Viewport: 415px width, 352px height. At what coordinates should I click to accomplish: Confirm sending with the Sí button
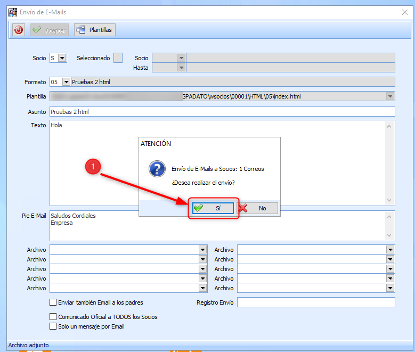point(213,208)
